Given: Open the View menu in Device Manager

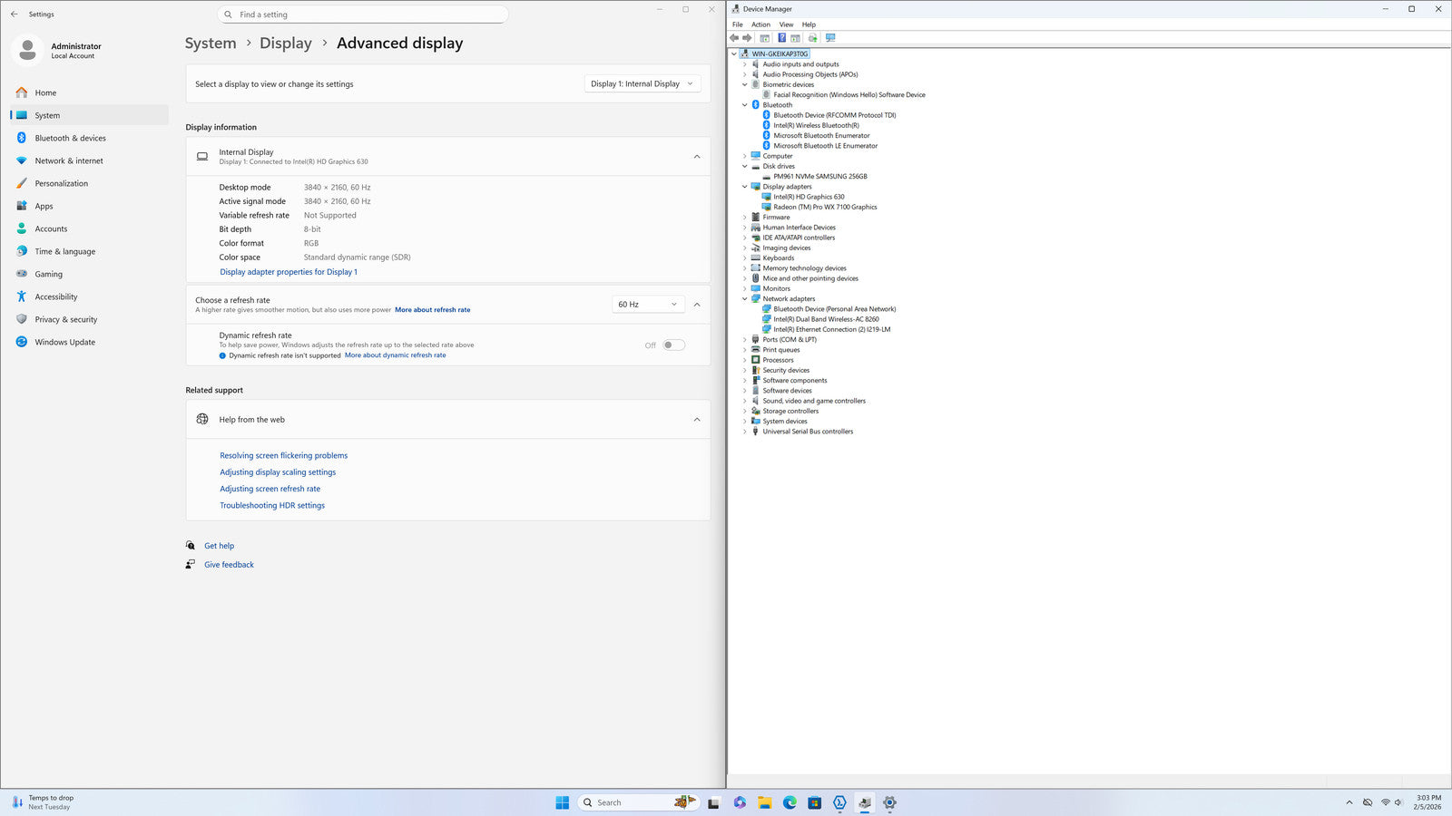Looking at the screenshot, I should (786, 24).
